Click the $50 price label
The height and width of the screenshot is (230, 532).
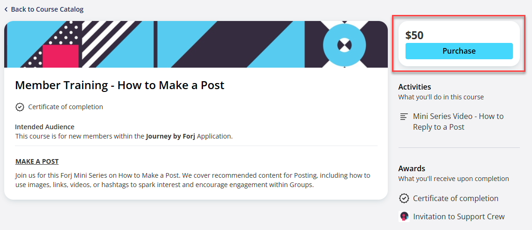pyautogui.click(x=414, y=35)
